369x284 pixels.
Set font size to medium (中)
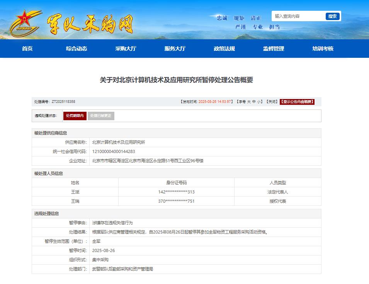254,102
